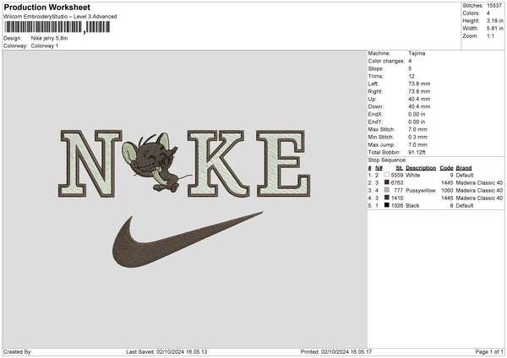Image resolution: width=507 pixels, height=358 pixels.
Task: Click the barcode in the header
Action: click(x=57, y=27)
